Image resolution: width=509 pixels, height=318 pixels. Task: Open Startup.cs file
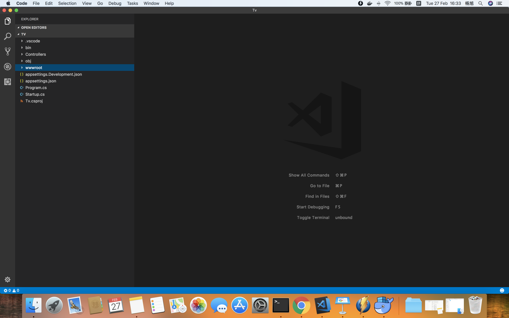[x=75, y=94]
